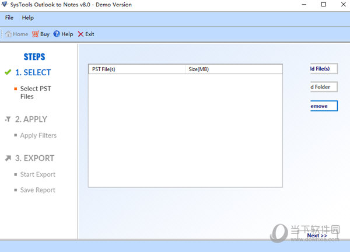
Task: Click Save Report step
Action: pyautogui.click(x=37, y=190)
